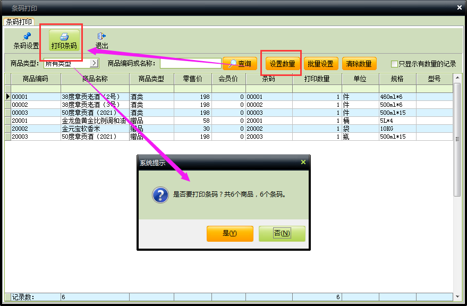Expand the 商品类型 dropdown
This screenshot has height=306, width=467.
click(94, 63)
